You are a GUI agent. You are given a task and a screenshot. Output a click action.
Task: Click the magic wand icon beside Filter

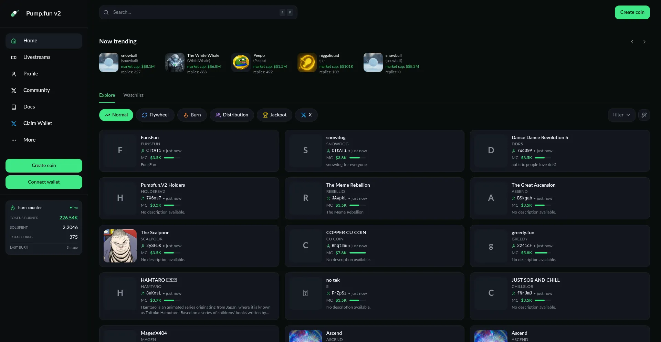pos(644,115)
